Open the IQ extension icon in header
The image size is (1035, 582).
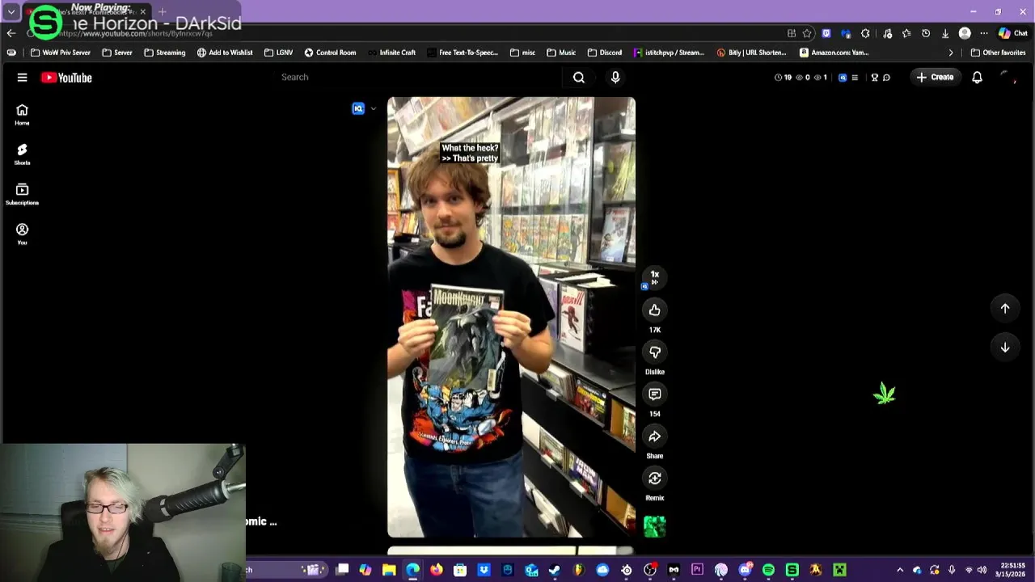[x=843, y=78]
